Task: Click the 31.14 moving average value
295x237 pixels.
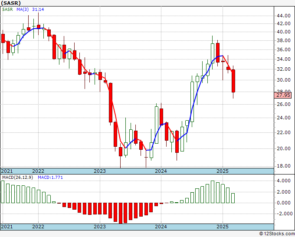Action: 38,10
